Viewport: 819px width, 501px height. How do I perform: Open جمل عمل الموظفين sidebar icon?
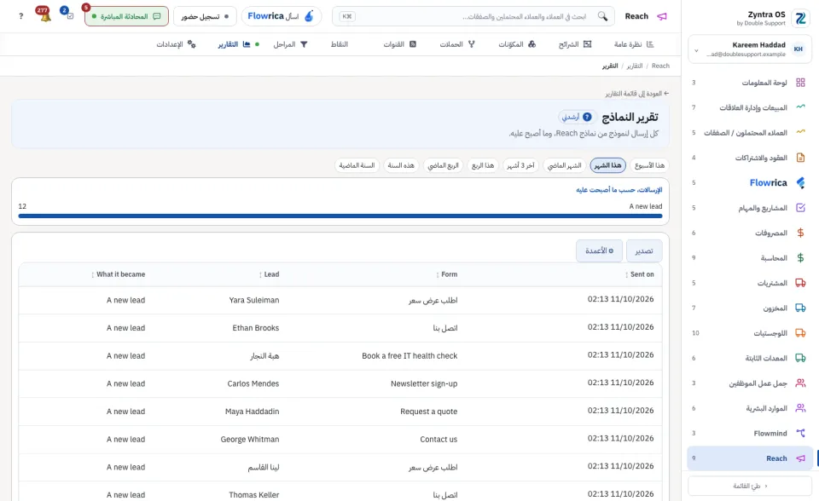(x=800, y=383)
